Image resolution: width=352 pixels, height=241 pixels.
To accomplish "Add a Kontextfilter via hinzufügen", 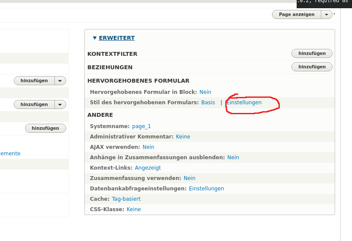I will pyautogui.click(x=312, y=54).
